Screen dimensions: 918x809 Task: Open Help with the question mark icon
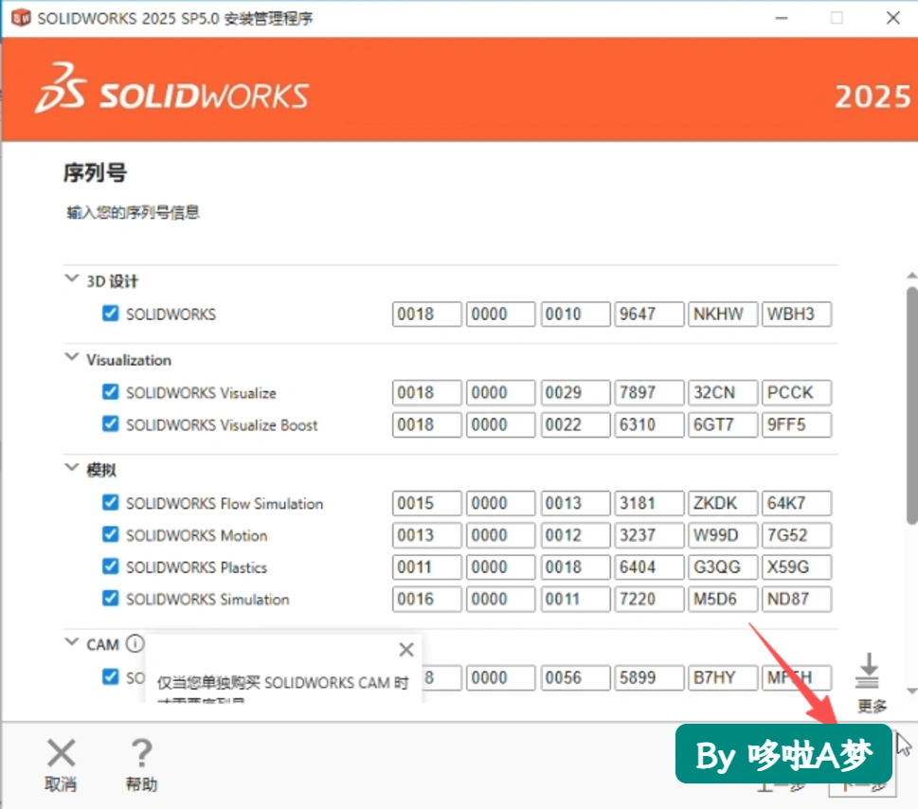(141, 753)
